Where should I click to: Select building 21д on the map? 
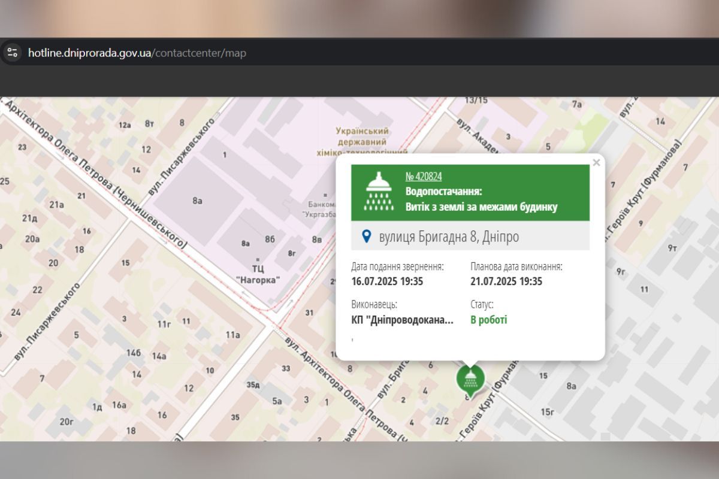coord(30,217)
